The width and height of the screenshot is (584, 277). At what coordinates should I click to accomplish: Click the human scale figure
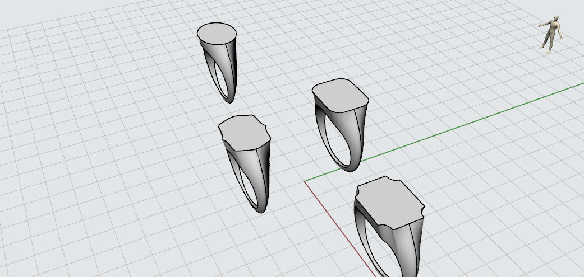tap(550, 34)
